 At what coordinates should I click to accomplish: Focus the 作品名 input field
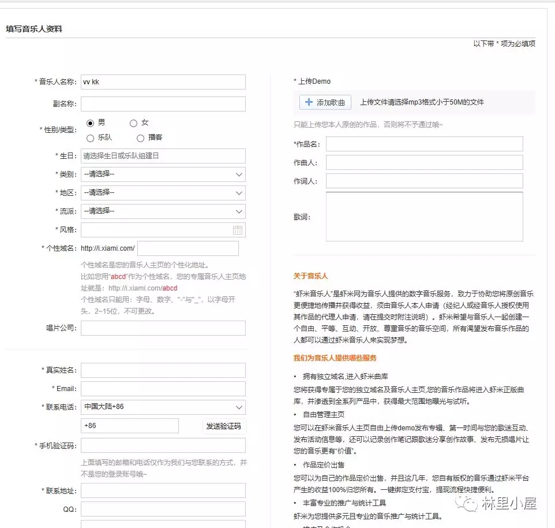click(425, 144)
